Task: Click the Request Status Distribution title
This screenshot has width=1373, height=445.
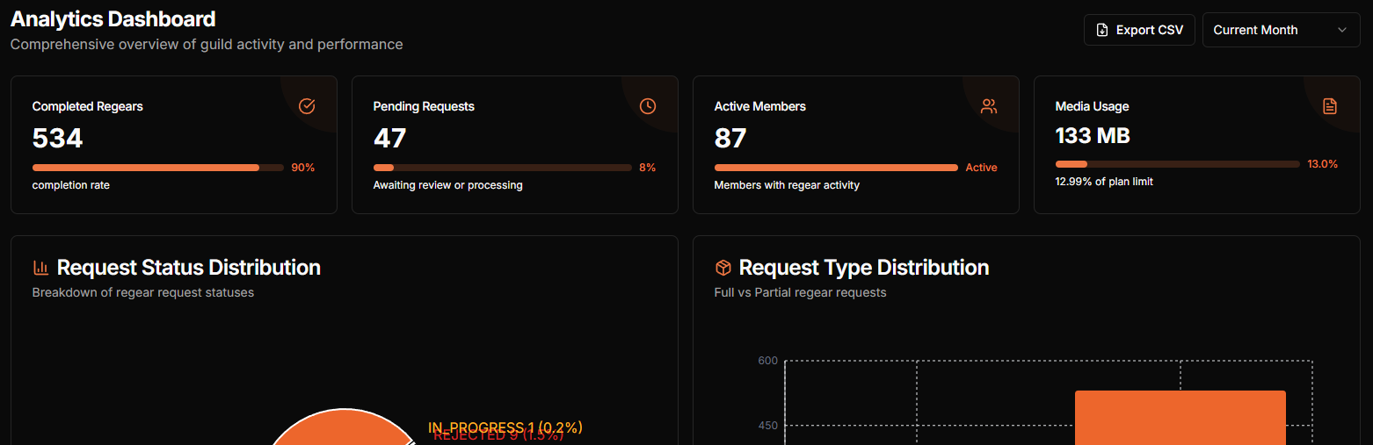Action: point(189,268)
